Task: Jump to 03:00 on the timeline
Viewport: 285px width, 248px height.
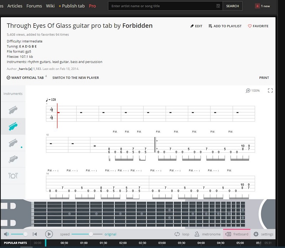Action: [x=162, y=243]
